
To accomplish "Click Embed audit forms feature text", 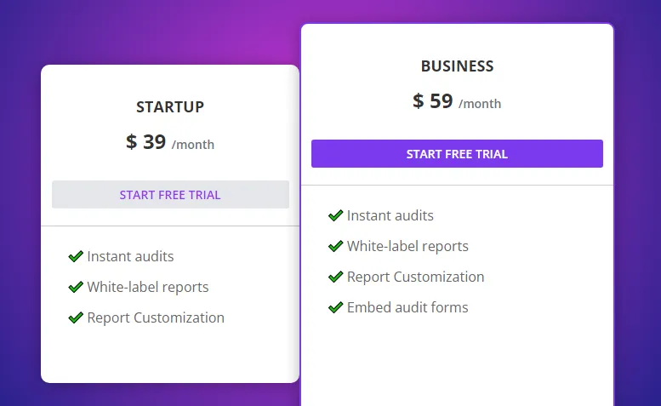I will point(407,307).
